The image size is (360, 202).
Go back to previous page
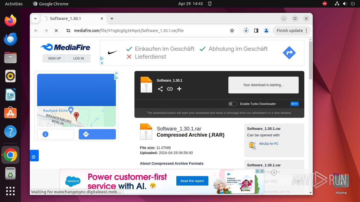36,31
